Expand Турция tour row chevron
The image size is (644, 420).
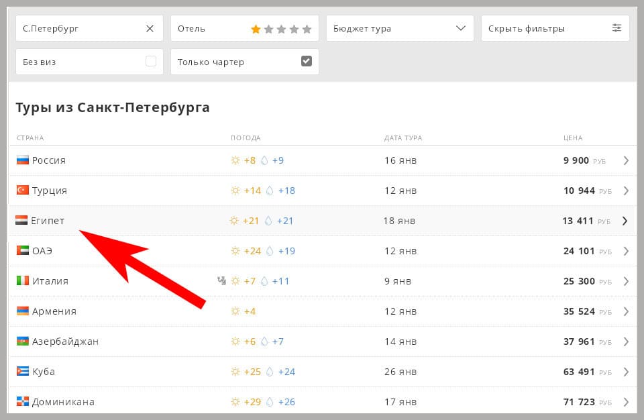coord(626,191)
